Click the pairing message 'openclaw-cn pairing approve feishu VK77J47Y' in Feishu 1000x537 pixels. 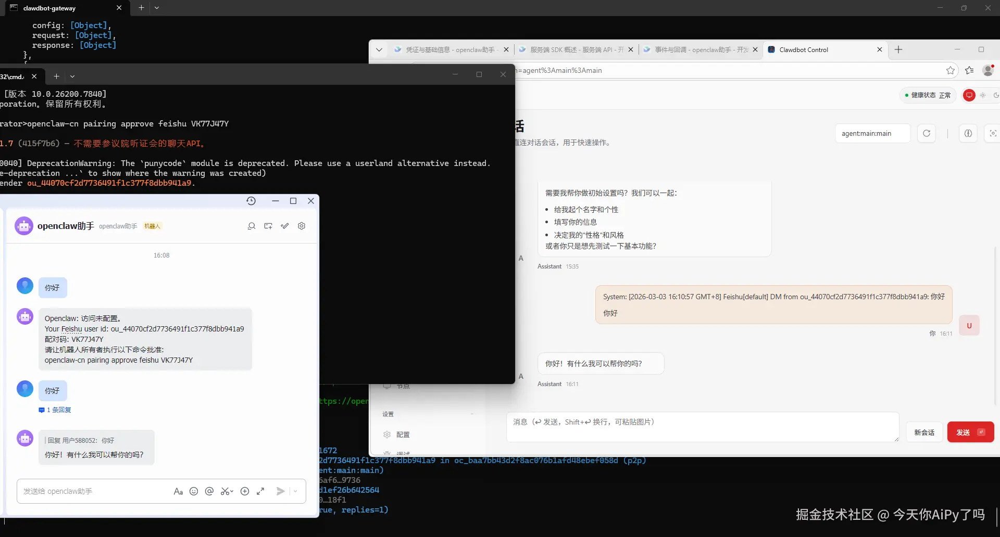pos(119,360)
